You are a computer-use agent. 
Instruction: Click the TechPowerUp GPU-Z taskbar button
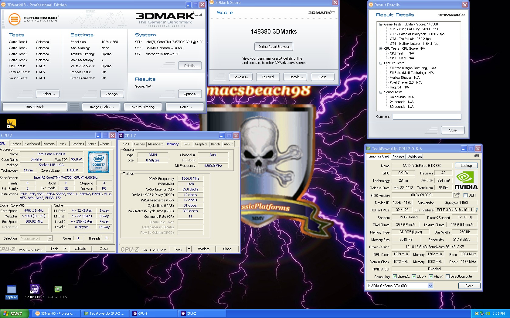click(x=105, y=313)
